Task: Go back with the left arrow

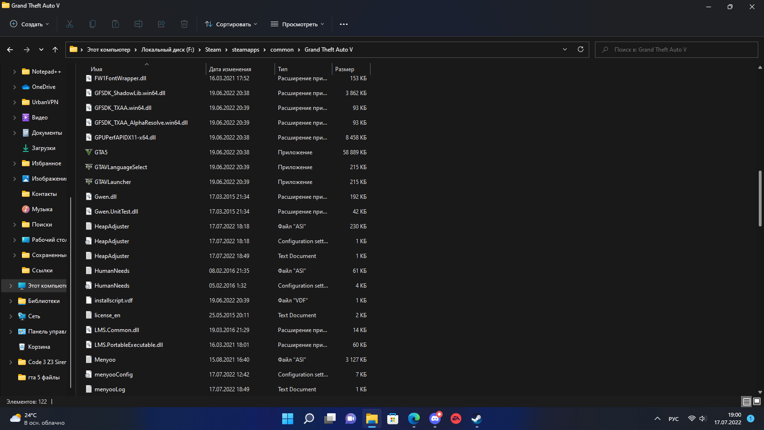Action: tap(10, 50)
